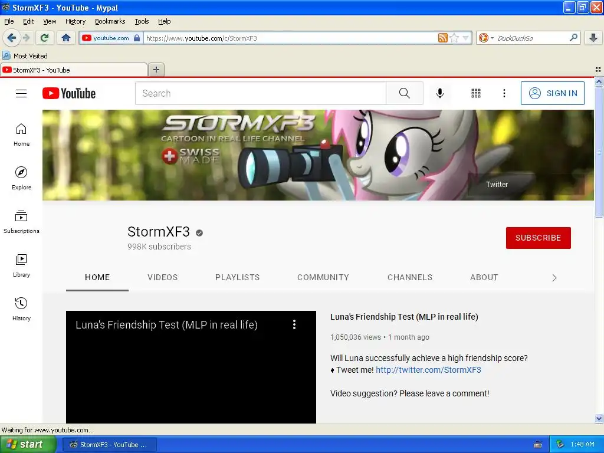Click the SIGN IN button
The image size is (604, 453).
552,93
